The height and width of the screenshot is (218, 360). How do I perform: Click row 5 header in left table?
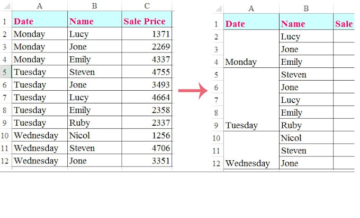click(6, 72)
